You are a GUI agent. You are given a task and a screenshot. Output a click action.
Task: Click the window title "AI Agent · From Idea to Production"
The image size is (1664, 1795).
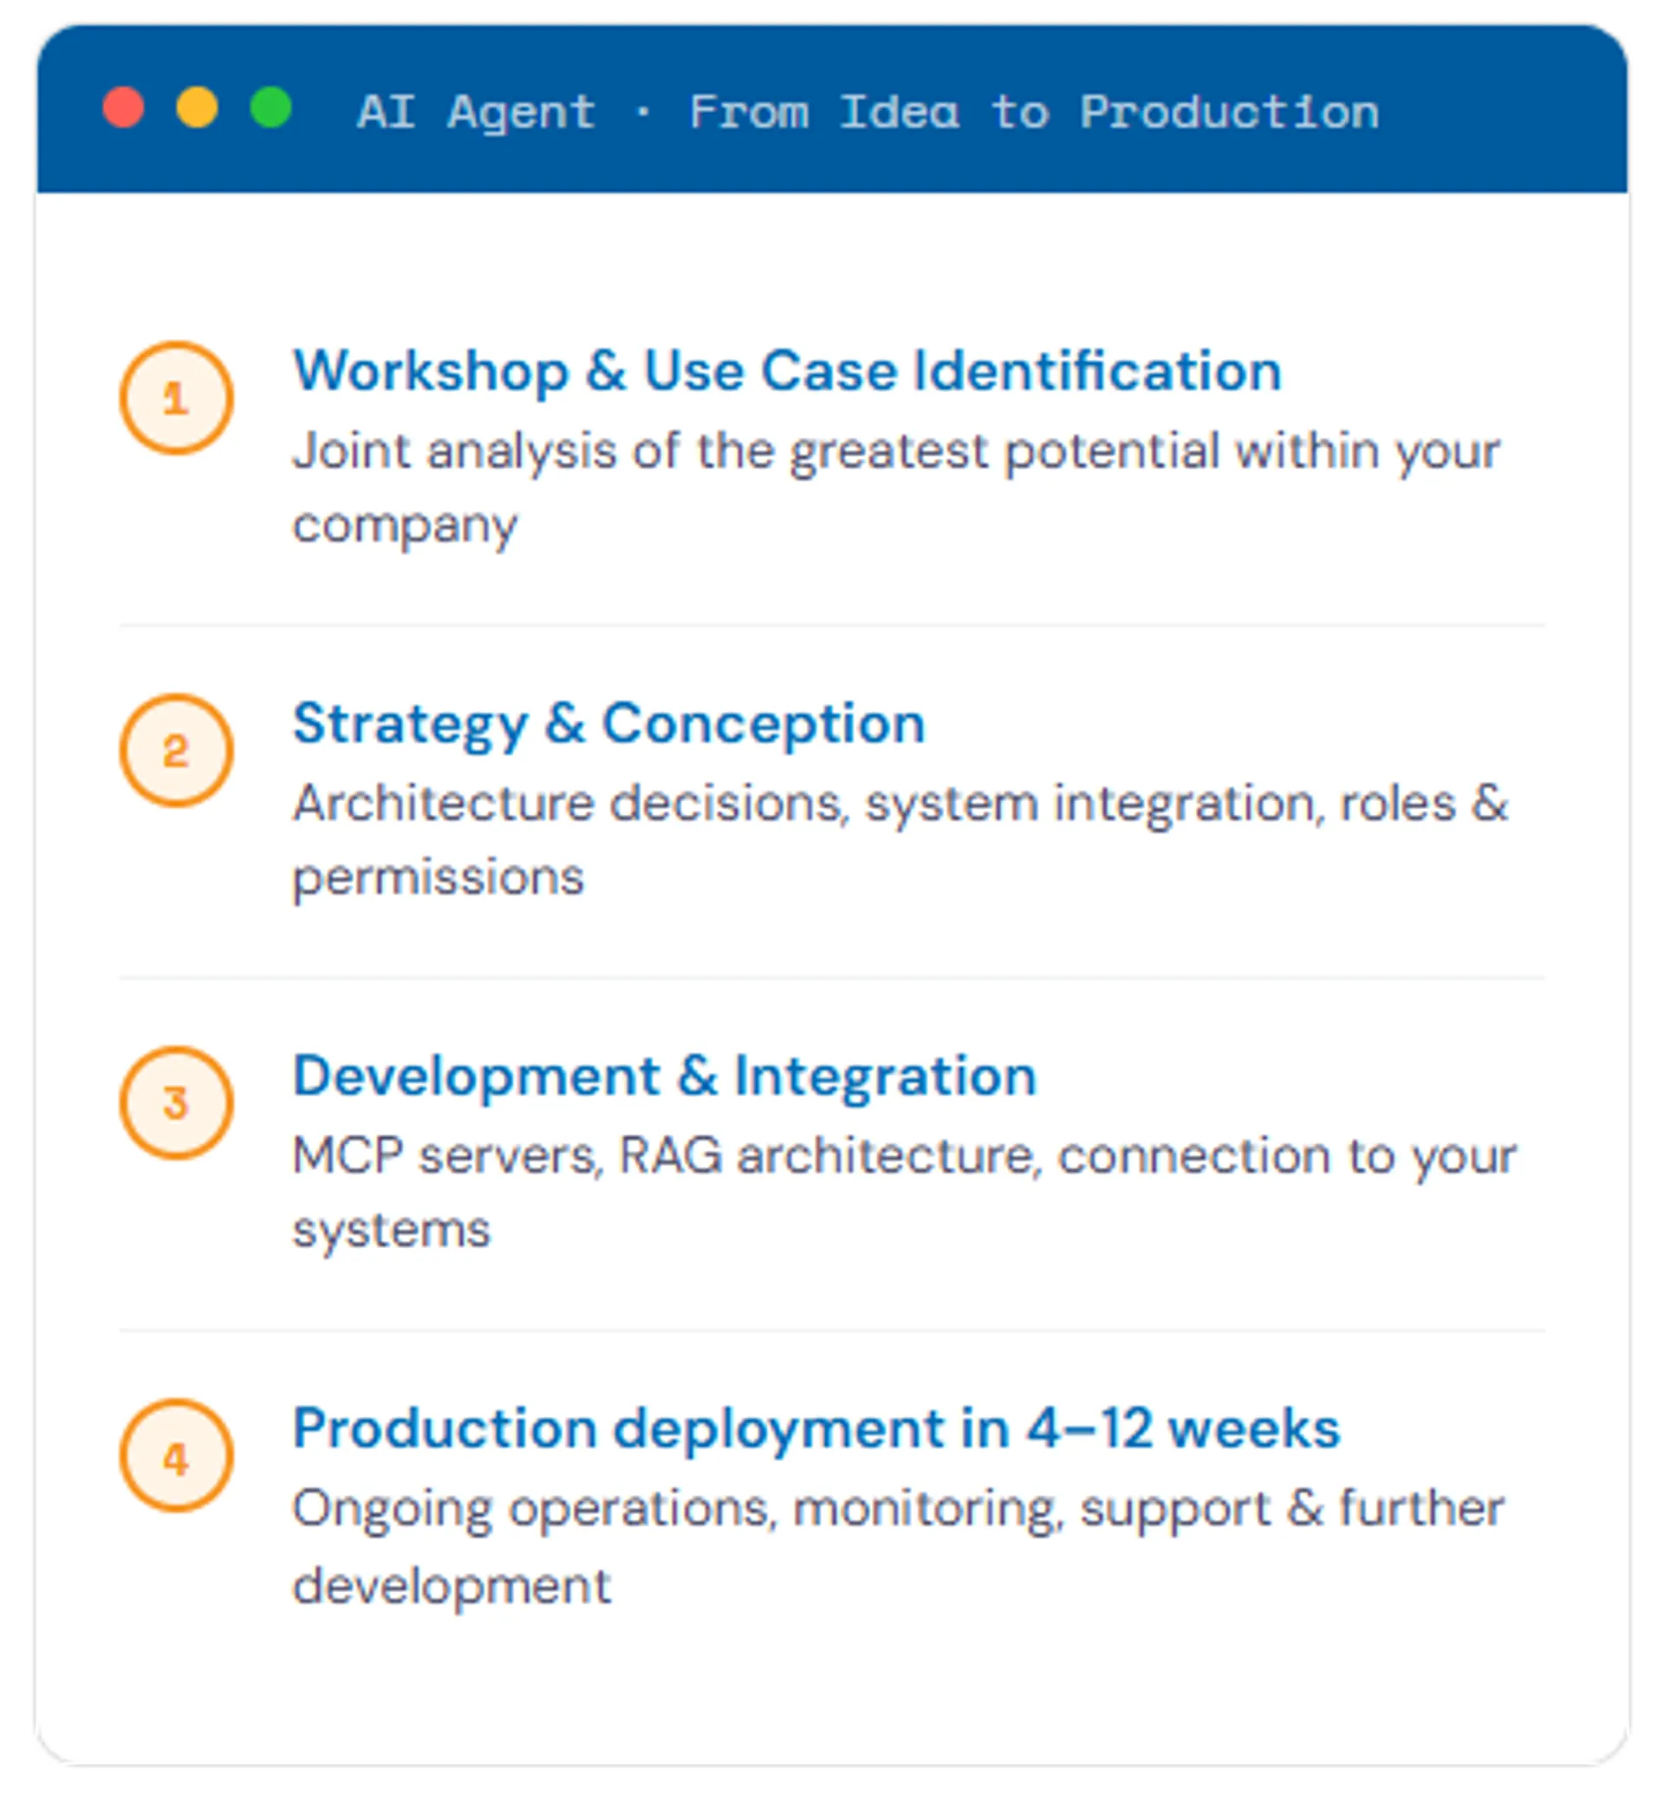coord(868,113)
